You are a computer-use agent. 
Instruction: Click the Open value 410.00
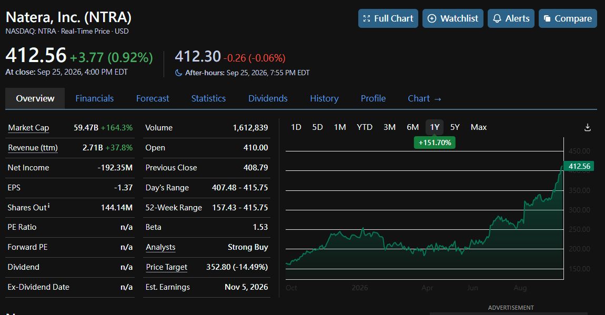click(256, 148)
